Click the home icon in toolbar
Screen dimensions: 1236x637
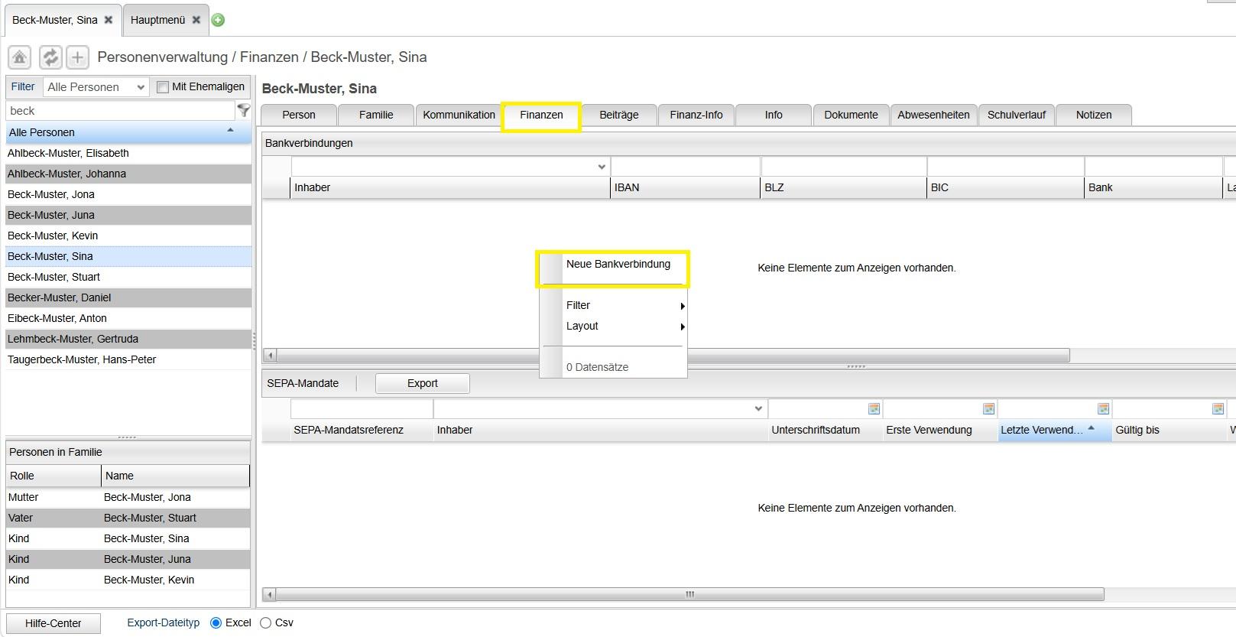19,57
